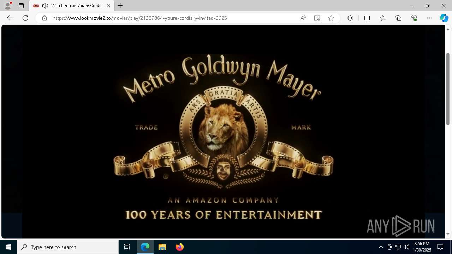Screen dimensions: 452x254
Task: Toggle split screen view
Action: pos(367,18)
